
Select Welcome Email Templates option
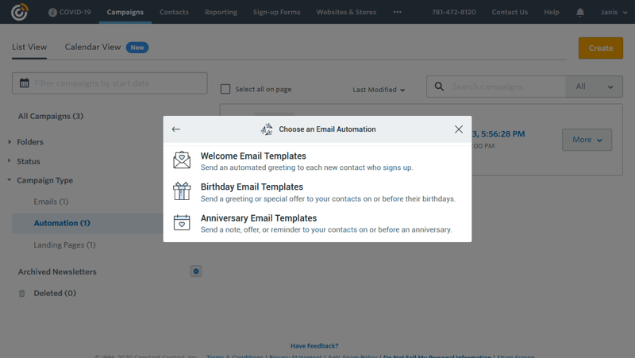coord(253,156)
